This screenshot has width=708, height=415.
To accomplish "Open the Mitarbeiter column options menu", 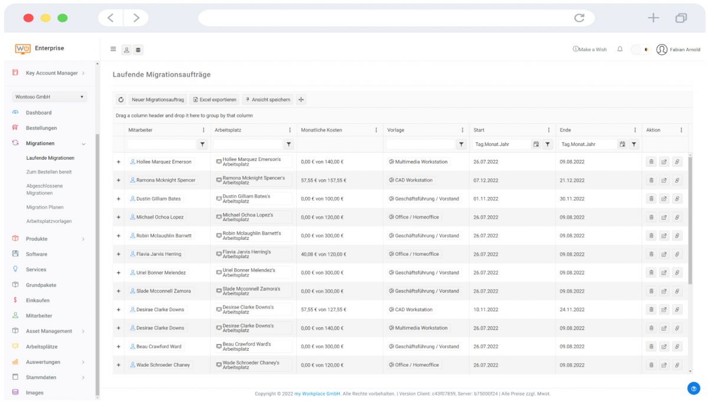I will pyautogui.click(x=203, y=130).
